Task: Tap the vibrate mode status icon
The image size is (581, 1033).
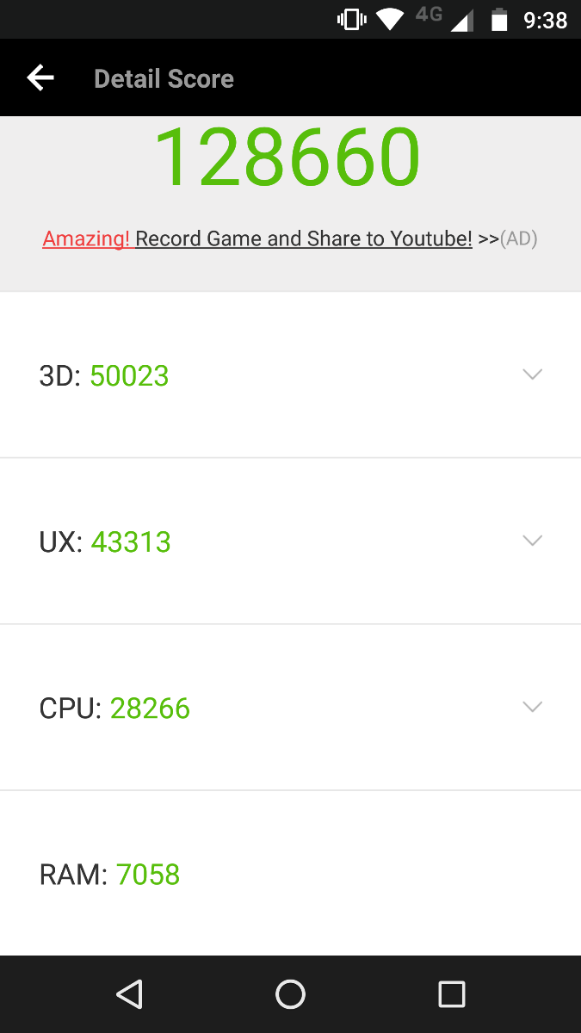Action: 352,19
